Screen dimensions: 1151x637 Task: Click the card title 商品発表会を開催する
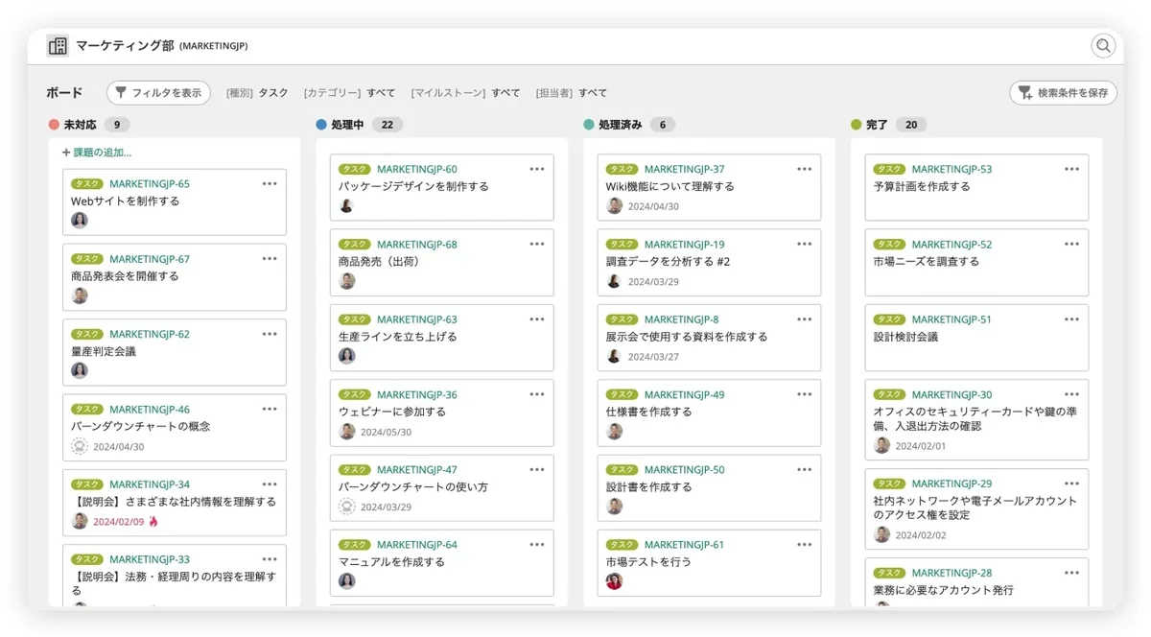click(125, 276)
